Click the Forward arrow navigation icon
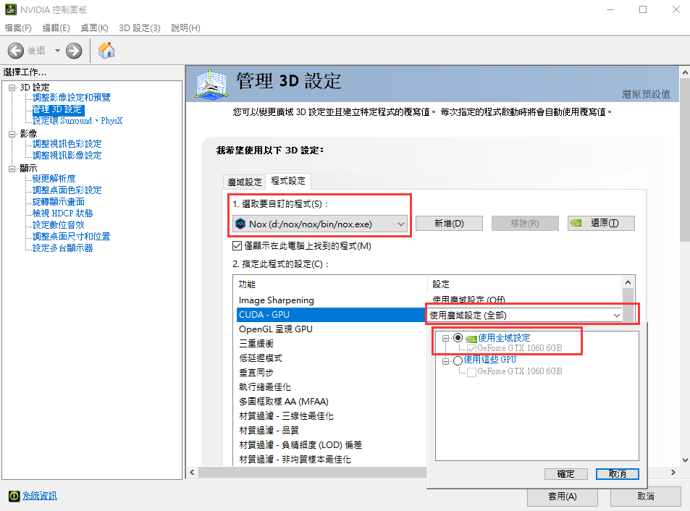 pos(74,51)
